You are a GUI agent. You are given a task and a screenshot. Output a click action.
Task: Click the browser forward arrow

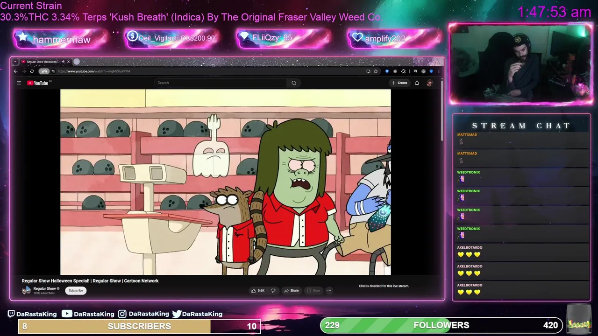click(x=24, y=71)
